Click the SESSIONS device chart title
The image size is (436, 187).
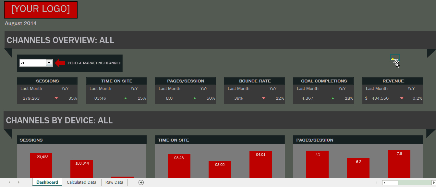(x=31, y=140)
